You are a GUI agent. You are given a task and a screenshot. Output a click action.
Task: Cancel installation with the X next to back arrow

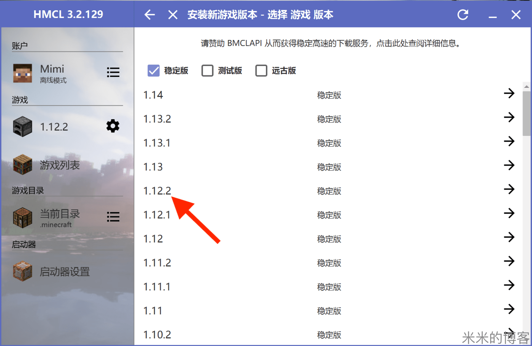[x=173, y=14]
